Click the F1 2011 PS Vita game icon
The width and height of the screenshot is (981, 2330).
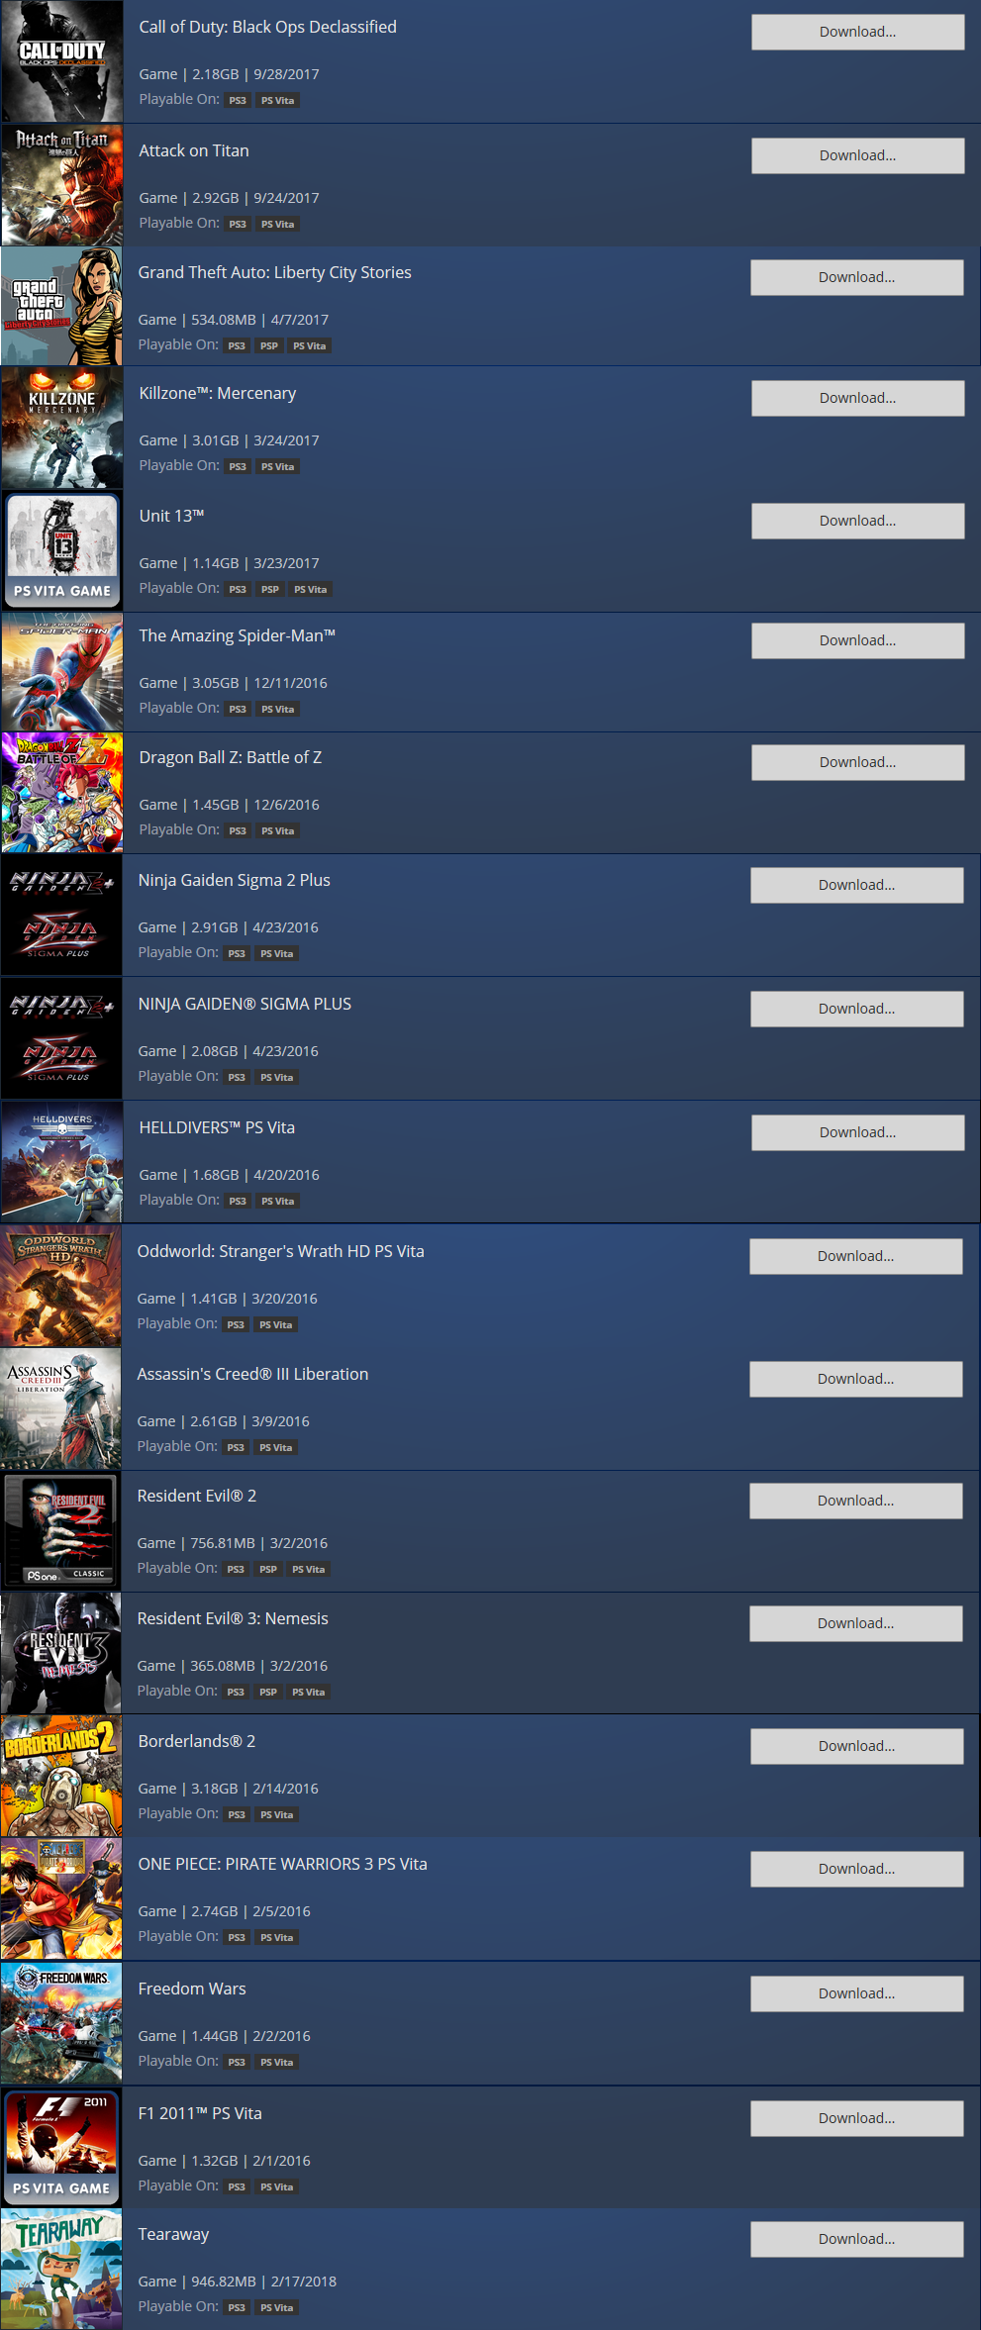click(61, 2148)
